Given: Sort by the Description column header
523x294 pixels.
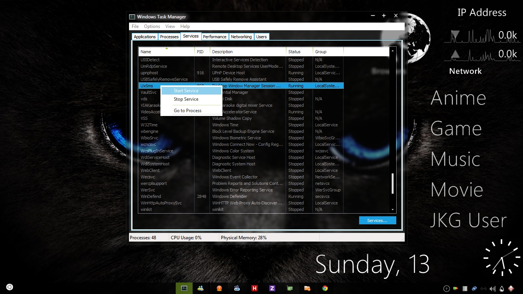Looking at the screenshot, I should click(248, 52).
